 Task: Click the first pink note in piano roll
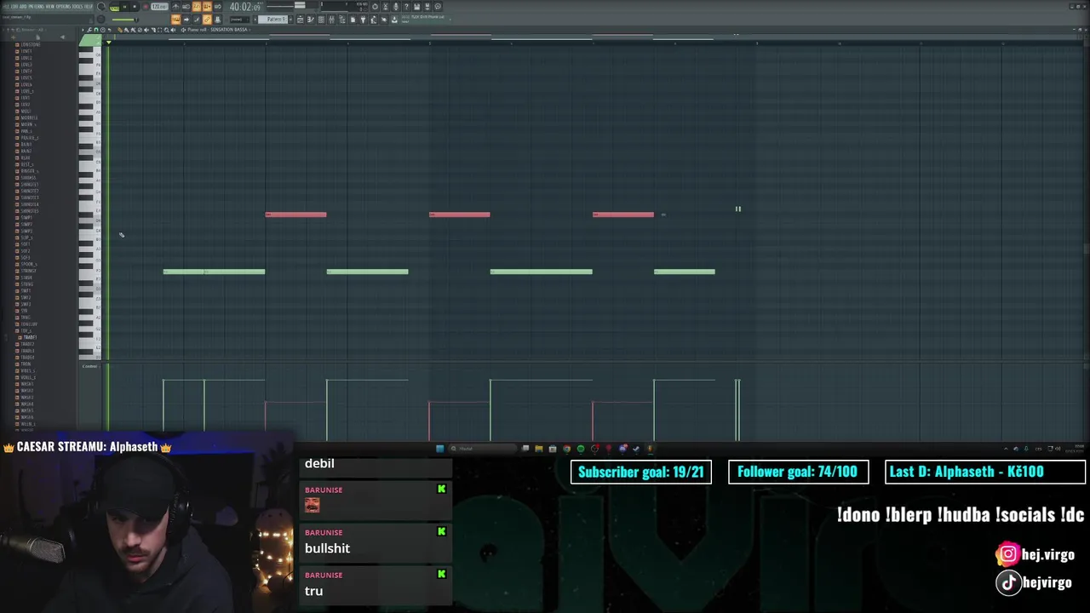tap(295, 215)
